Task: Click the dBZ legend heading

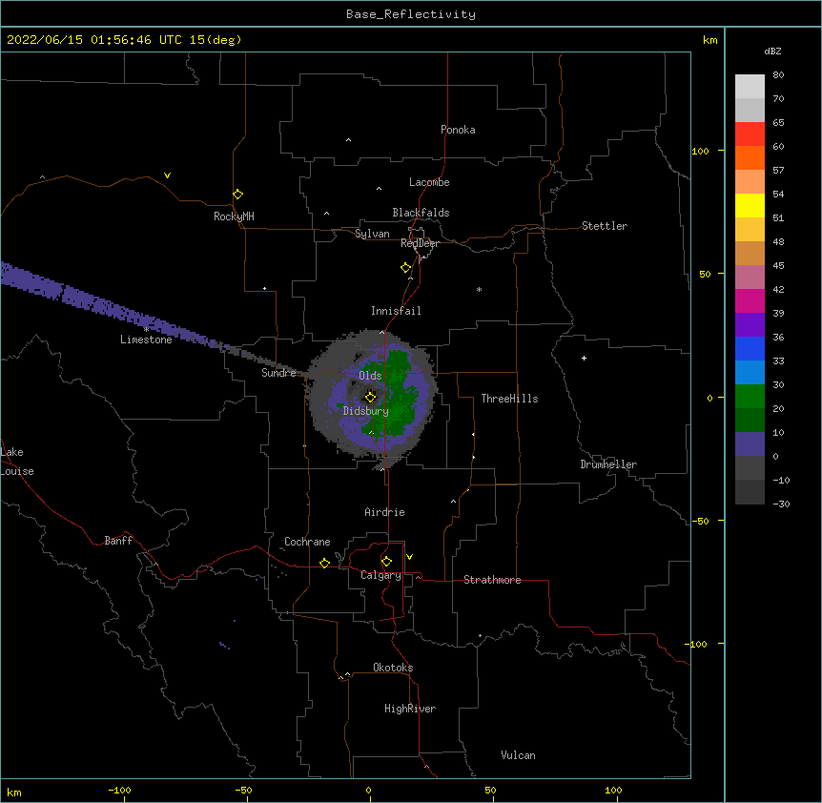Action: point(772,51)
